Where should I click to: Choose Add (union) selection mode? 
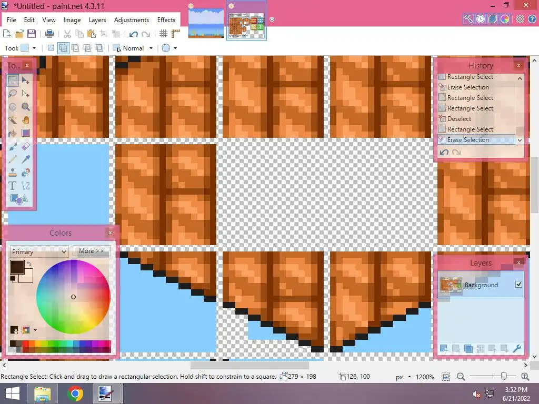coord(63,48)
